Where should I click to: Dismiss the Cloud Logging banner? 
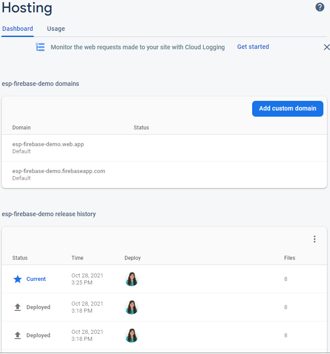click(326, 47)
